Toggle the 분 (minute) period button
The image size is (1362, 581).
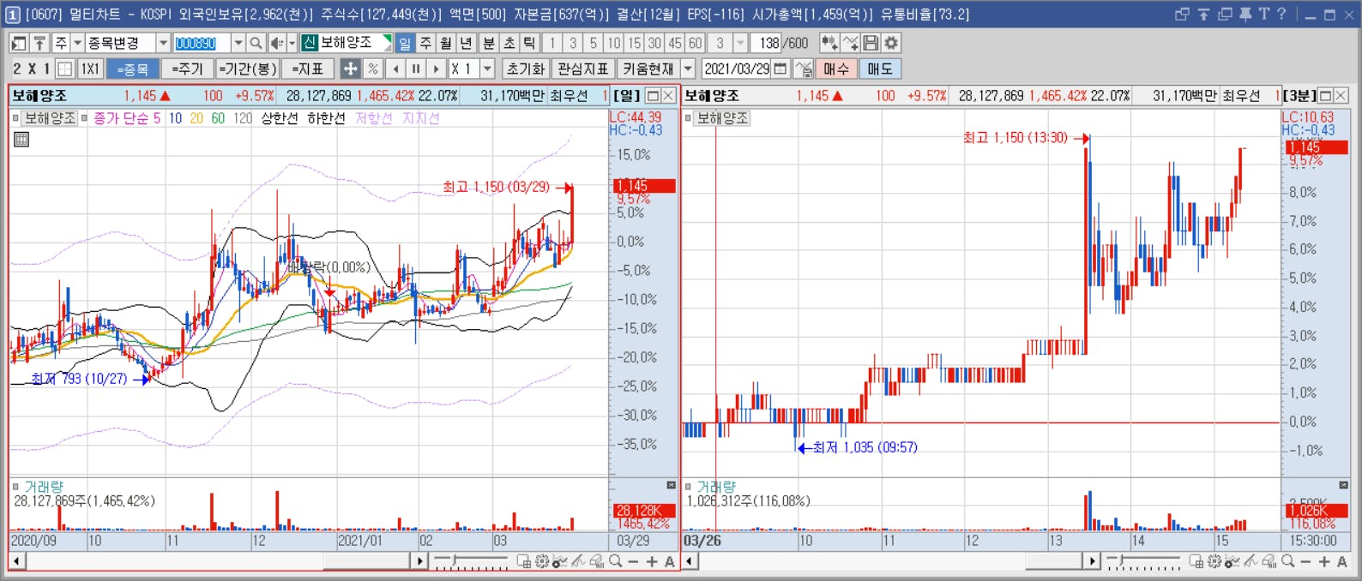coord(488,43)
